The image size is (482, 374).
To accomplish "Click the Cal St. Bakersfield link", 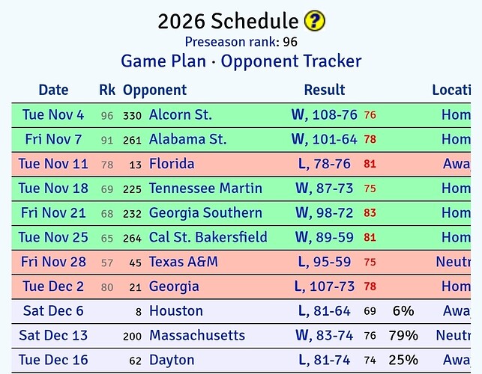I will pos(208,238).
